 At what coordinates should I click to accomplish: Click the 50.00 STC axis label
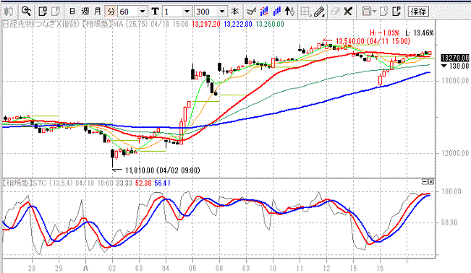(449, 222)
